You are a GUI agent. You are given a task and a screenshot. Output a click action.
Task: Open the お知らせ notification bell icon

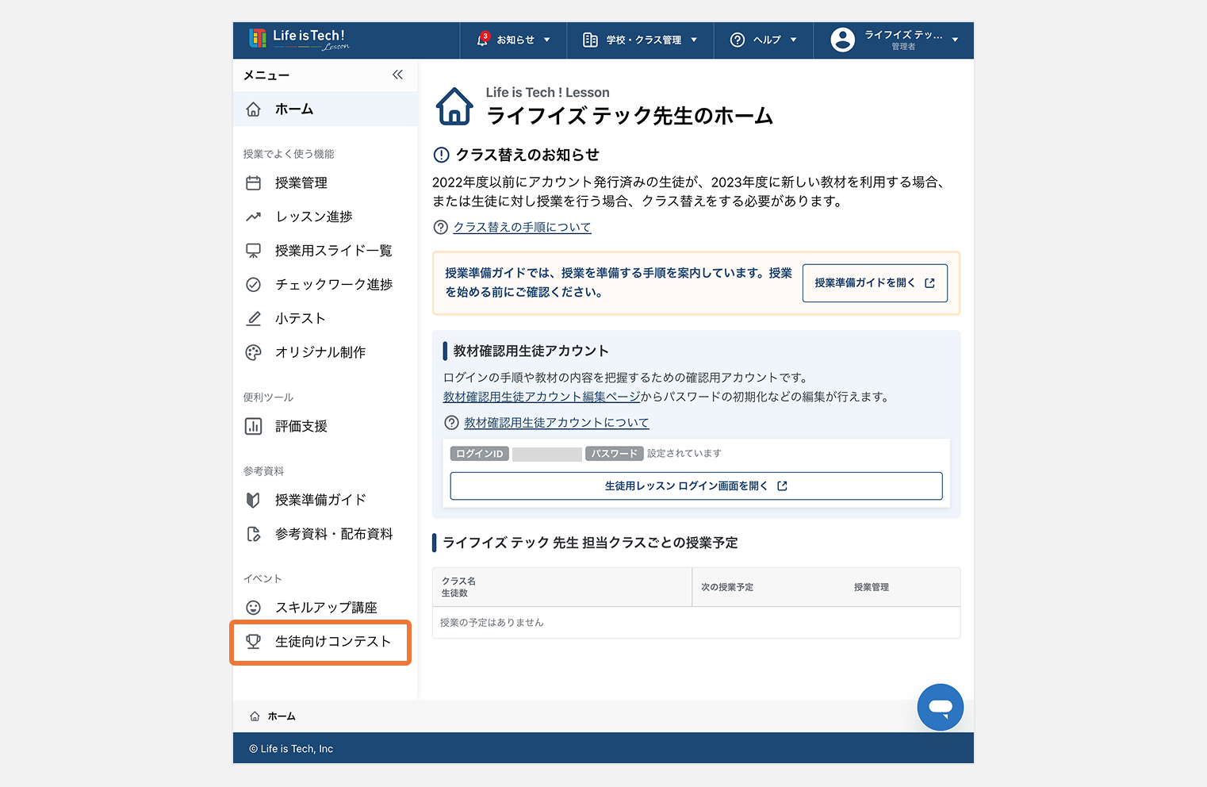coord(483,40)
